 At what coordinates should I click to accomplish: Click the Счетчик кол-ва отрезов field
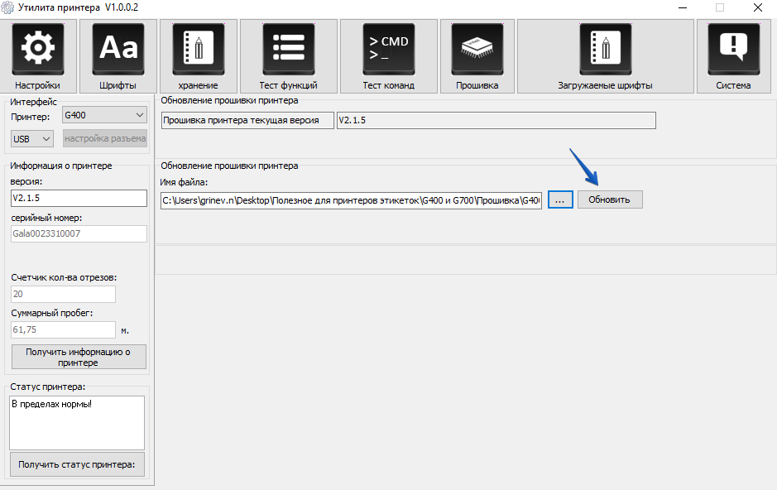[63, 294]
